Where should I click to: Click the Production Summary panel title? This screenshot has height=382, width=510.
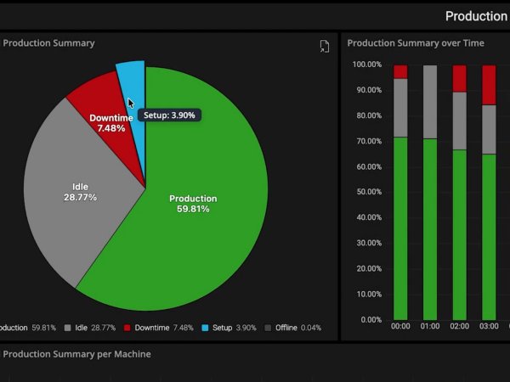click(x=49, y=43)
